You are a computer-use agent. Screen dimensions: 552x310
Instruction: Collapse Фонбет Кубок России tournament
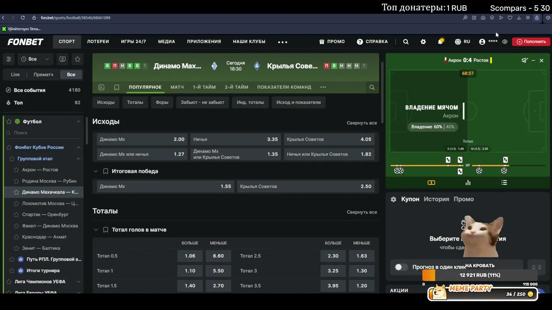78,147
